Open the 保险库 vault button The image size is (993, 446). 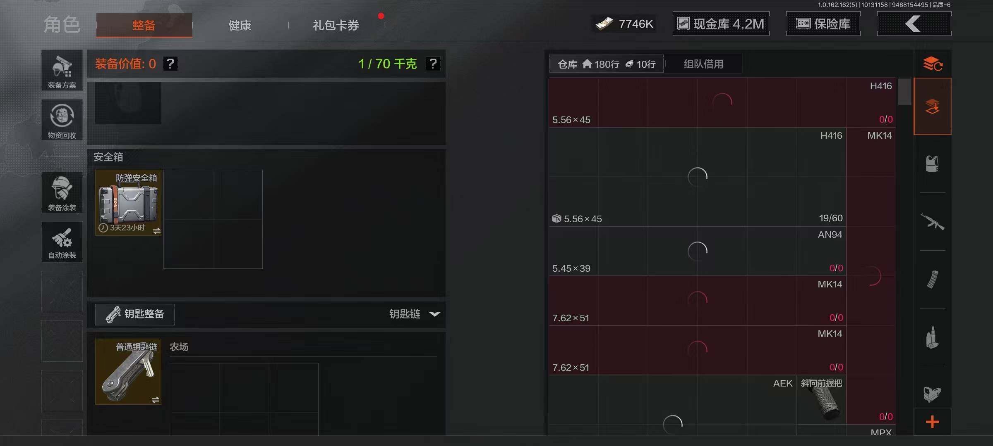pyautogui.click(x=823, y=24)
